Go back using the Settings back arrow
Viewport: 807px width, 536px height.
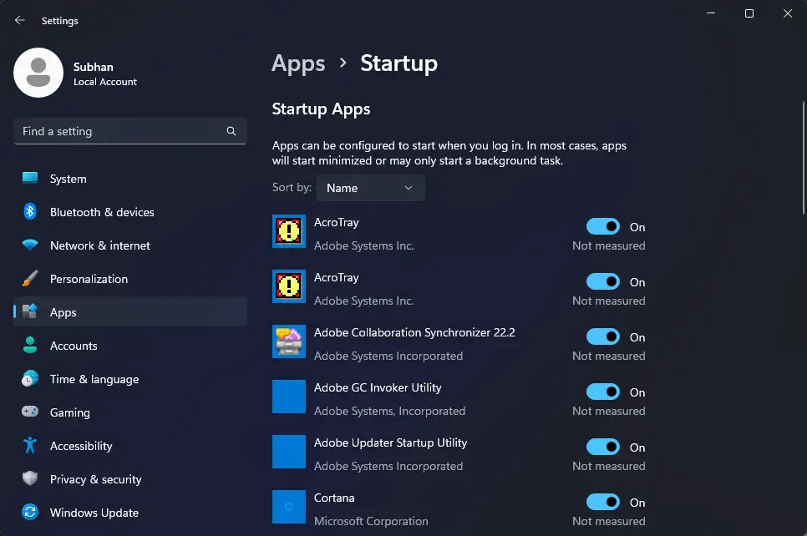19,21
